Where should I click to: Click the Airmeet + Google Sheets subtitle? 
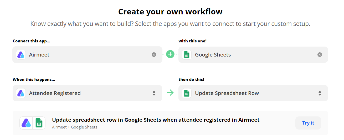(x=75, y=127)
